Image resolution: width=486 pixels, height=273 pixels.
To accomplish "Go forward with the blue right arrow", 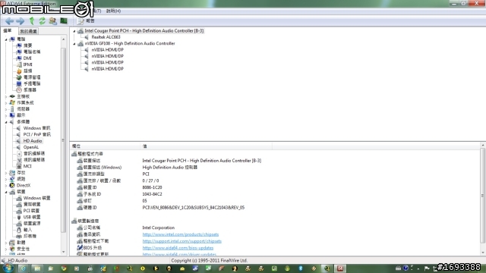I will click(21, 20).
